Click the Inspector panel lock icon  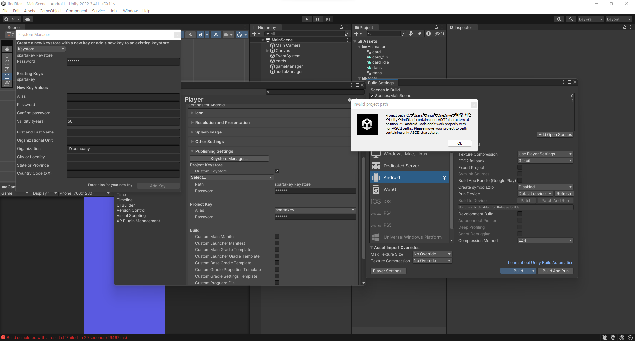625,27
